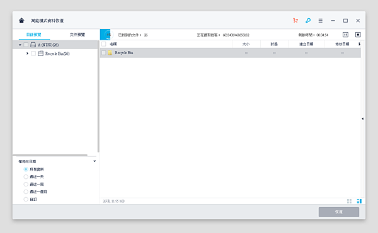Go back to home screen via house icon
378x233 pixels.
click(x=21, y=21)
